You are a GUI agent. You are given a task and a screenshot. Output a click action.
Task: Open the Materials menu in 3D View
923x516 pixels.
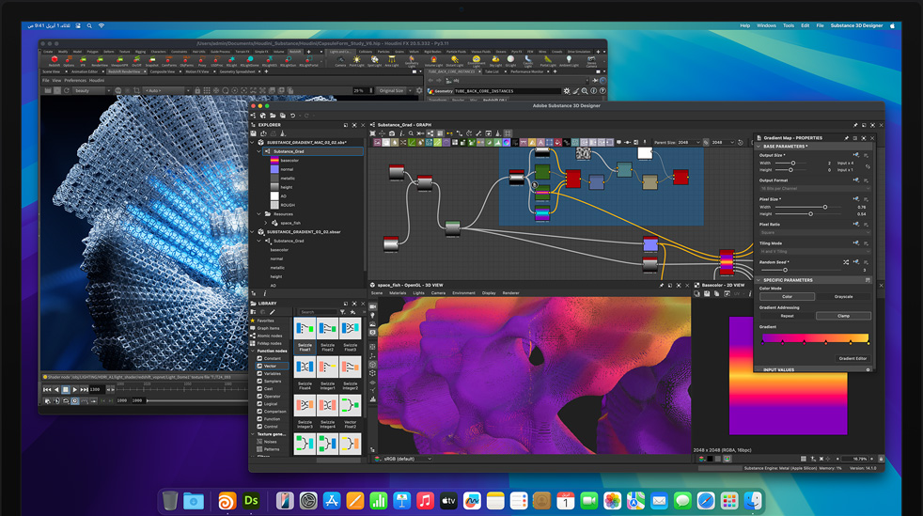coord(398,293)
